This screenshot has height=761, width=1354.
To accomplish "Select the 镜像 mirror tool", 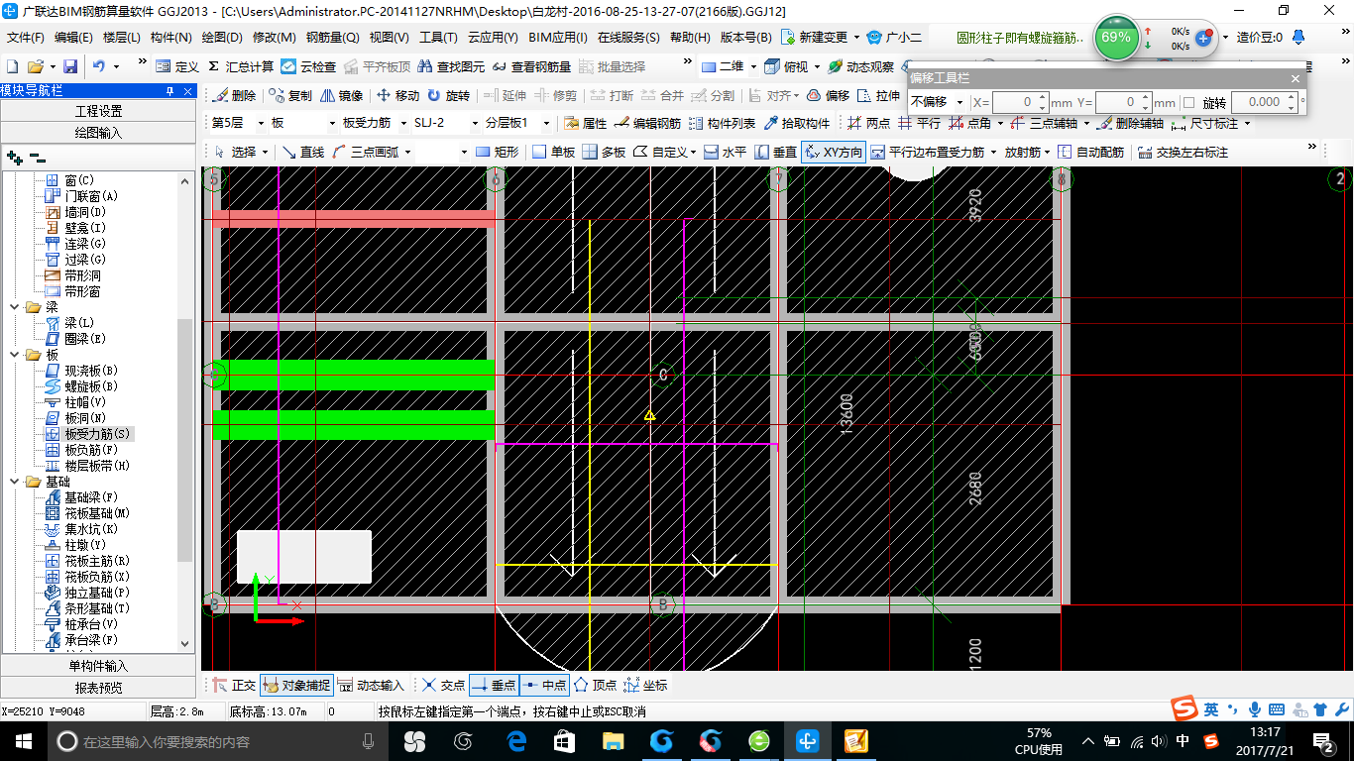I will [341, 96].
